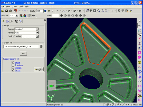Click the Go button
Screen dimensions: 143x107
tap(23, 53)
